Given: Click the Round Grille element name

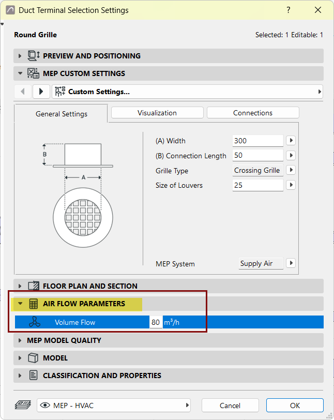Looking at the screenshot, I should [35, 35].
